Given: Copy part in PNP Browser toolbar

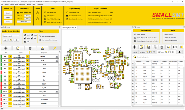Looking at the screenshot, I should [148, 47].
